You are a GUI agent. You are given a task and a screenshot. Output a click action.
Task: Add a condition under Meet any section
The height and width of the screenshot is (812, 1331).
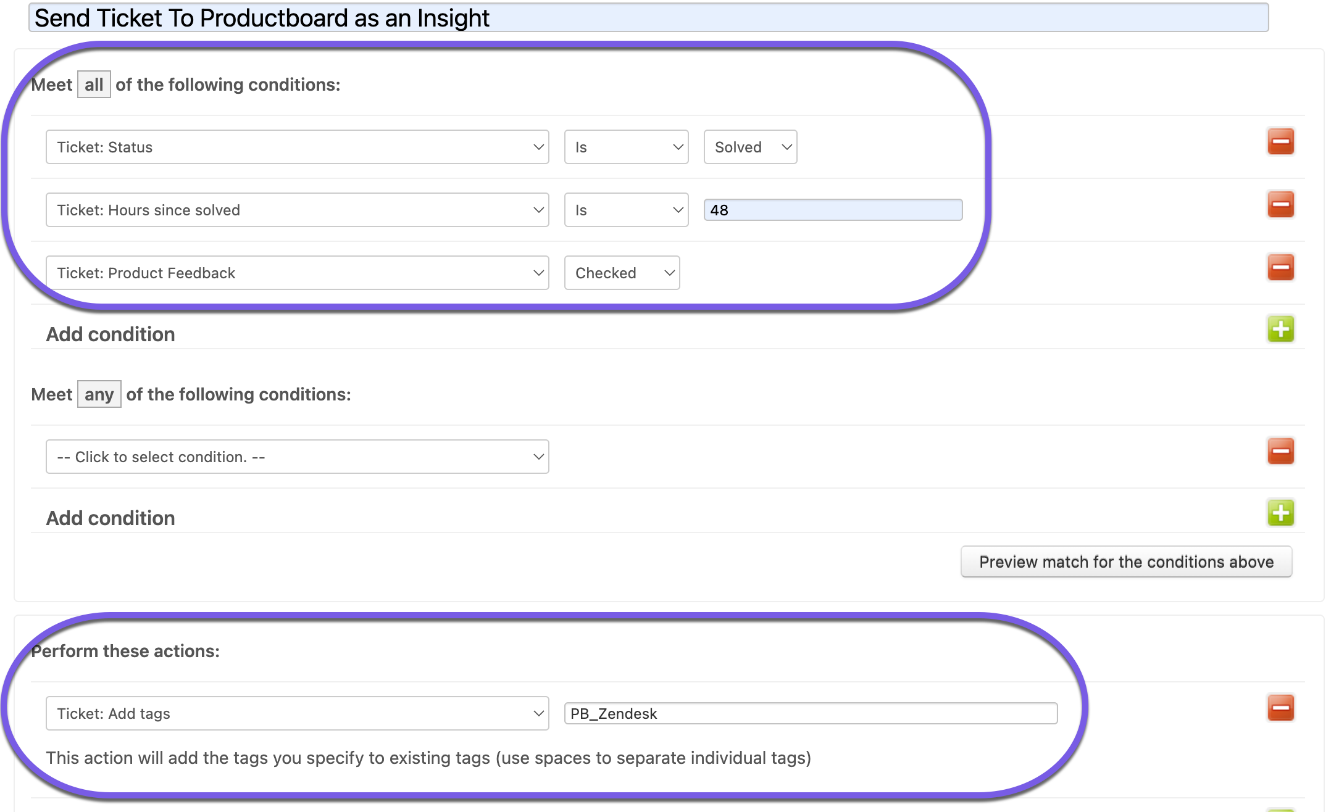click(x=1280, y=513)
